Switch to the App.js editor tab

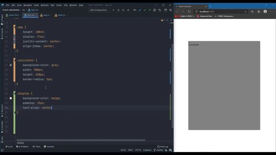tap(46, 15)
